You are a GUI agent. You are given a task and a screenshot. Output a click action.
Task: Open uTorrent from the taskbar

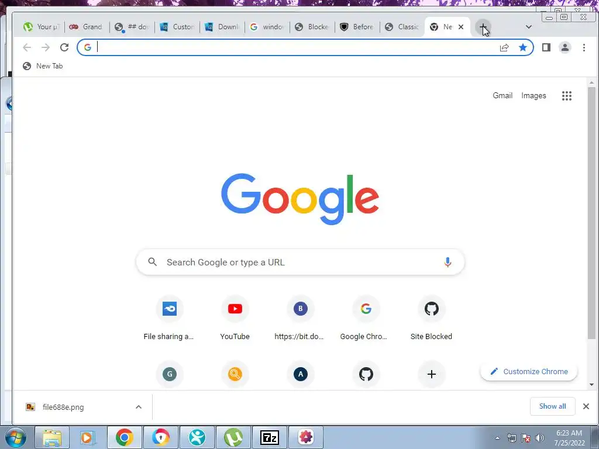point(233,437)
